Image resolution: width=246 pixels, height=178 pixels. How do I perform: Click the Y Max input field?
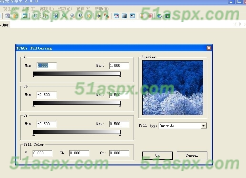pyautogui.click(x=119, y=66)
